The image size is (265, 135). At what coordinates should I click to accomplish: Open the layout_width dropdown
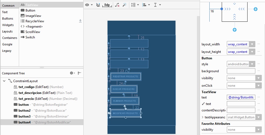point(252,44)
